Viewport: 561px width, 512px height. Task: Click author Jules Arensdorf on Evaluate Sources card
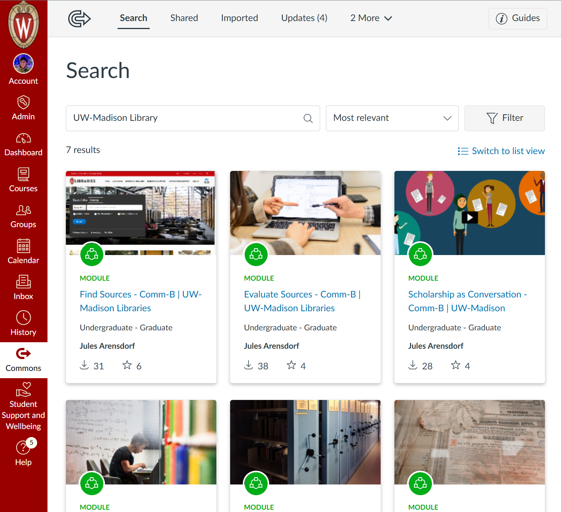272,346
